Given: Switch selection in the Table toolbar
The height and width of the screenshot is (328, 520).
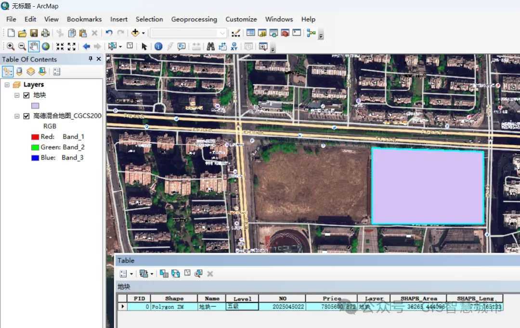Looking at the screenshot, I should 175,274.
